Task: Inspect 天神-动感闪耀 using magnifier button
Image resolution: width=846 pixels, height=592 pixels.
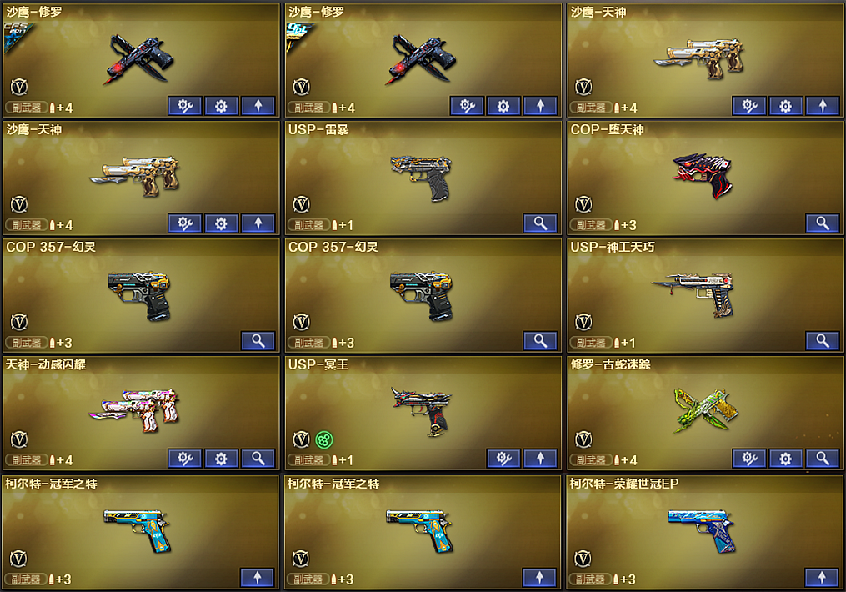Action: [258, 459]
